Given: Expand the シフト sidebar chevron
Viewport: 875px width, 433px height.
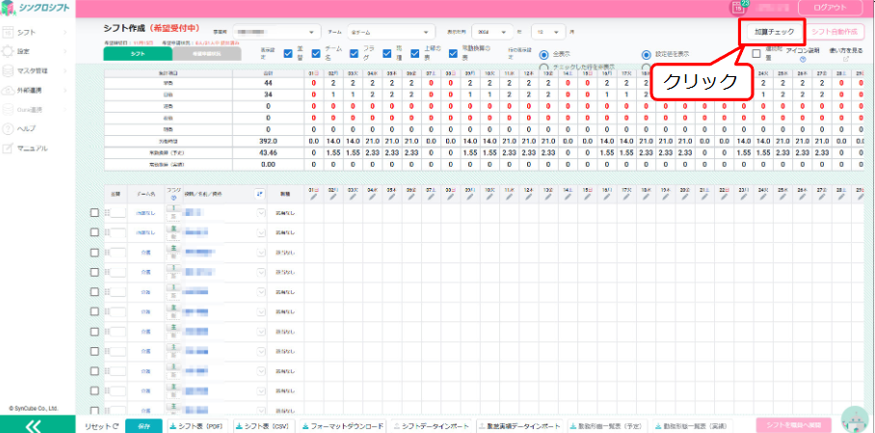Looking at the screenshot, I should (65, 33).
